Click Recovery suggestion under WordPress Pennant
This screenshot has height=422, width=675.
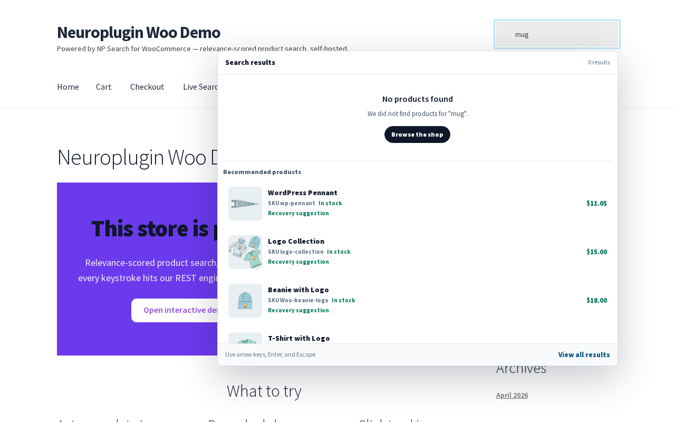[x=298, y=213]
